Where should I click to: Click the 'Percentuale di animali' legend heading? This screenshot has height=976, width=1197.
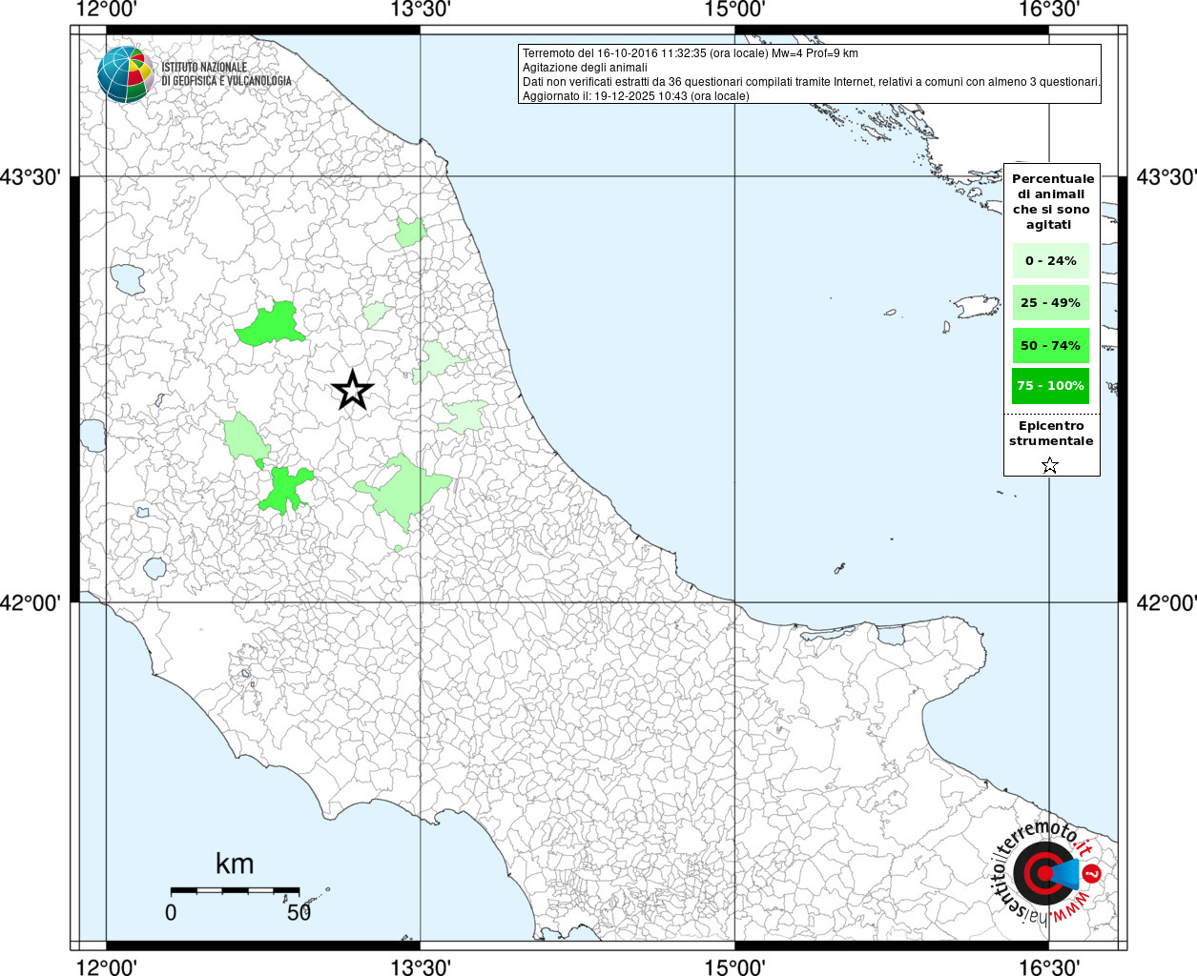coord(1052,201)
